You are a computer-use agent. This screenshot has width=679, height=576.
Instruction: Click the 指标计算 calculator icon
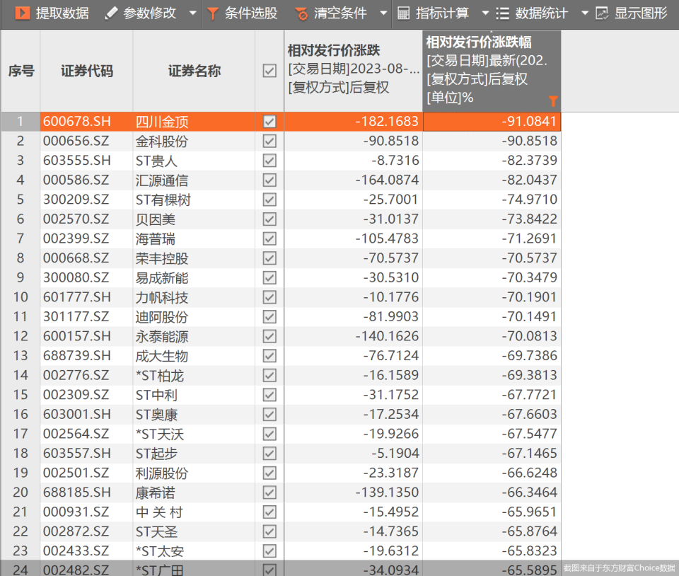pyautogui.click(x=403, y=13)
